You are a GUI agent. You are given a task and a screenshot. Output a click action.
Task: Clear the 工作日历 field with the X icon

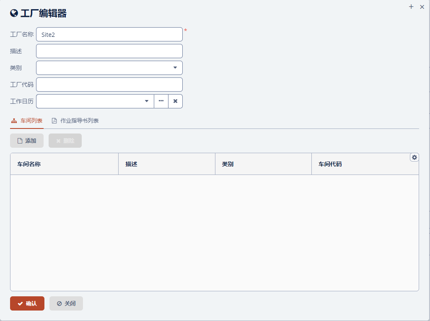[175, 101]
